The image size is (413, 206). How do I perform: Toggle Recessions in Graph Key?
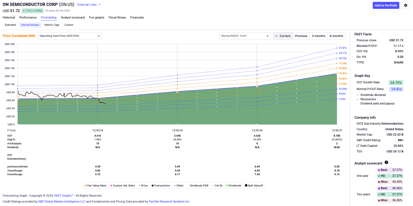[x=357, y=99]
